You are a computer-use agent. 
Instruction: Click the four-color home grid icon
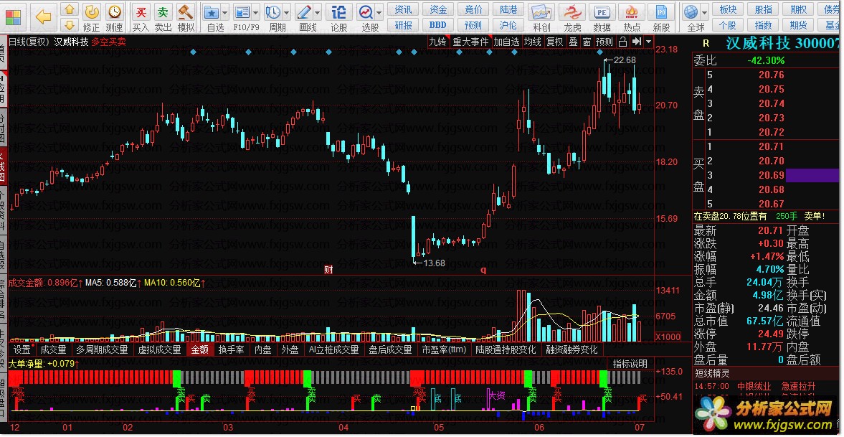point(12,17)
